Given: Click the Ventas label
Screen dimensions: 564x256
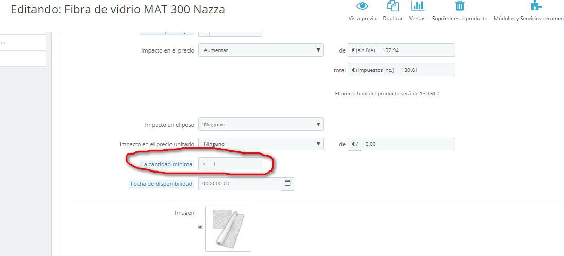Looking at the screenshot, I should click(417, 19).
